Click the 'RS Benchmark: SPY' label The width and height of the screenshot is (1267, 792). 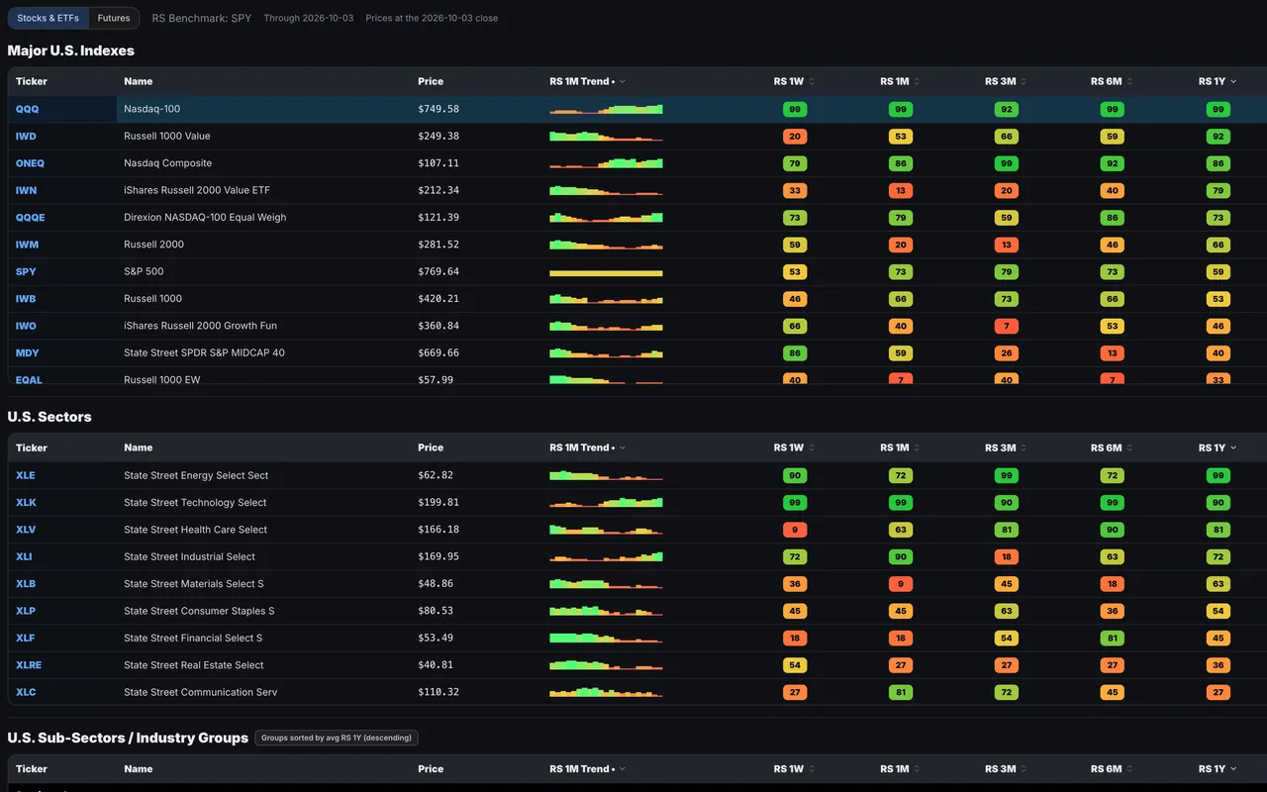[202, 18]
